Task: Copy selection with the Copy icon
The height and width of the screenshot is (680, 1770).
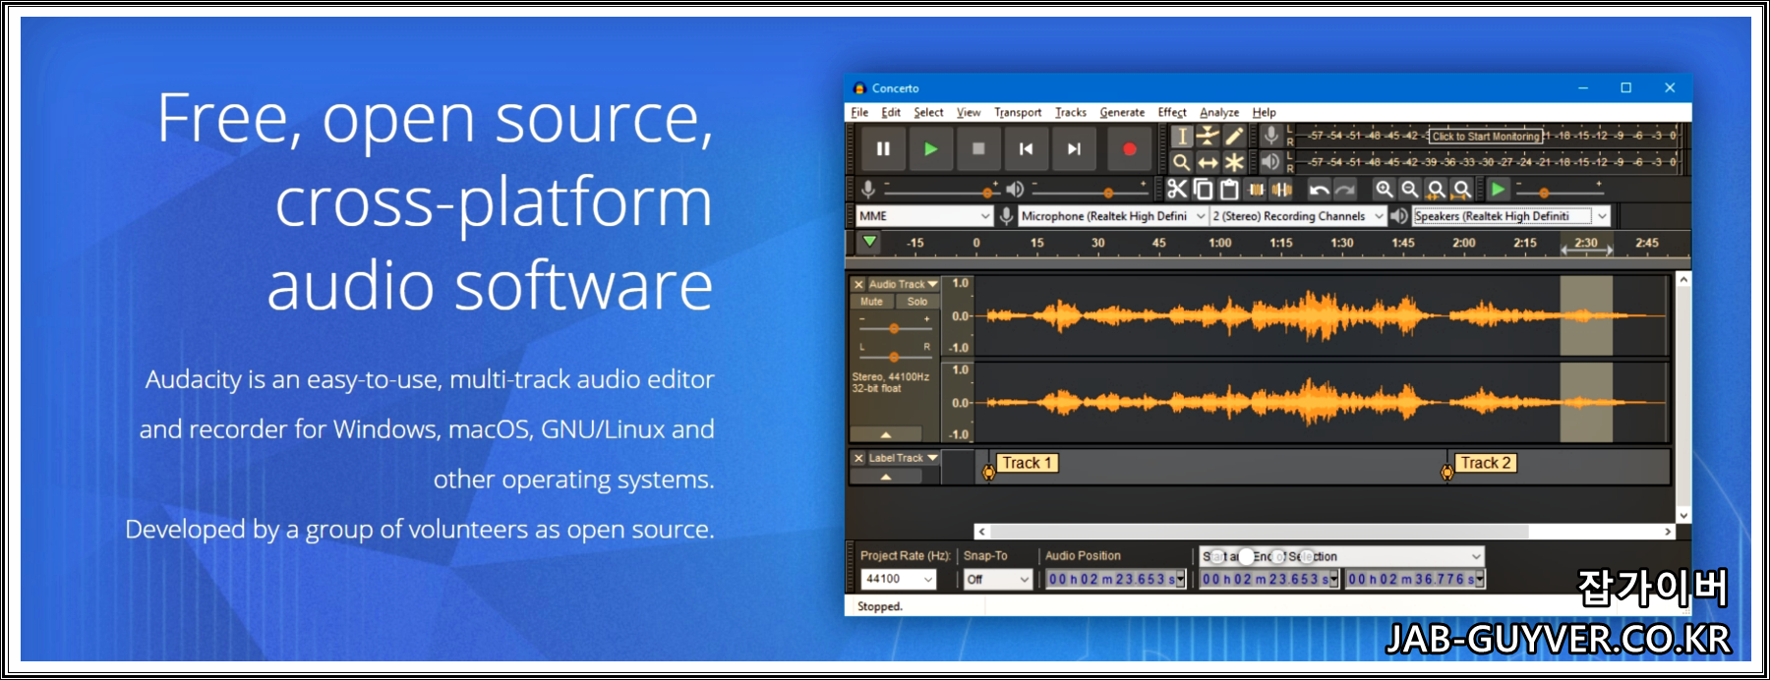Action: [x=1204, y=190]
